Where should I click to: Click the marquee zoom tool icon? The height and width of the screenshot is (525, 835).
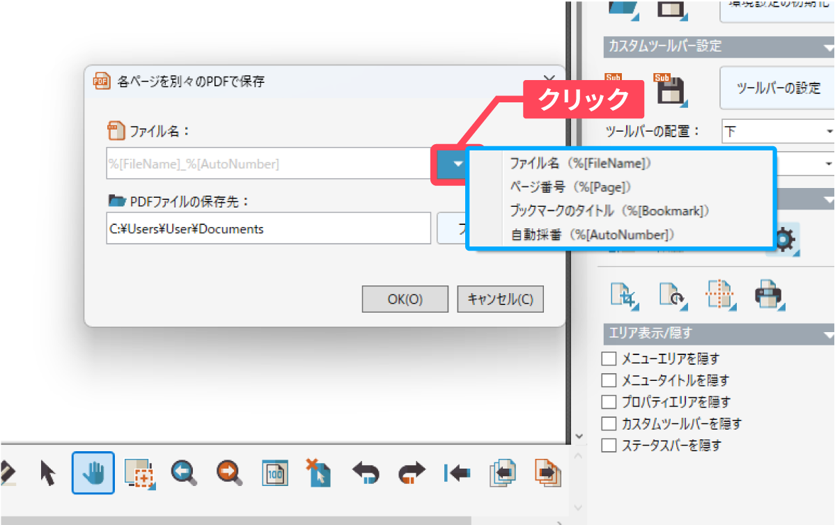[139, 473]
